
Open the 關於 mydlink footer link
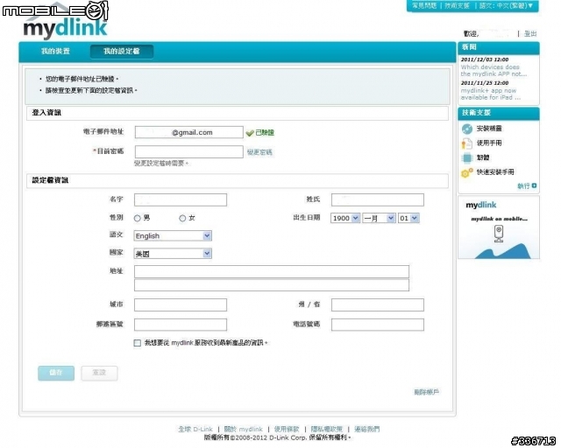click(244, 429)
